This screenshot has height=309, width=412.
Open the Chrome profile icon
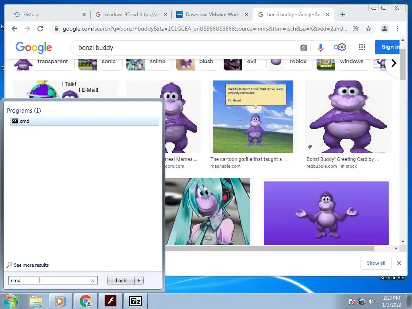[384, 29]
